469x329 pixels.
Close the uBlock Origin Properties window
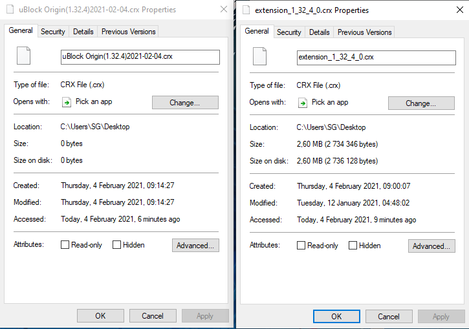coord(223,9)
